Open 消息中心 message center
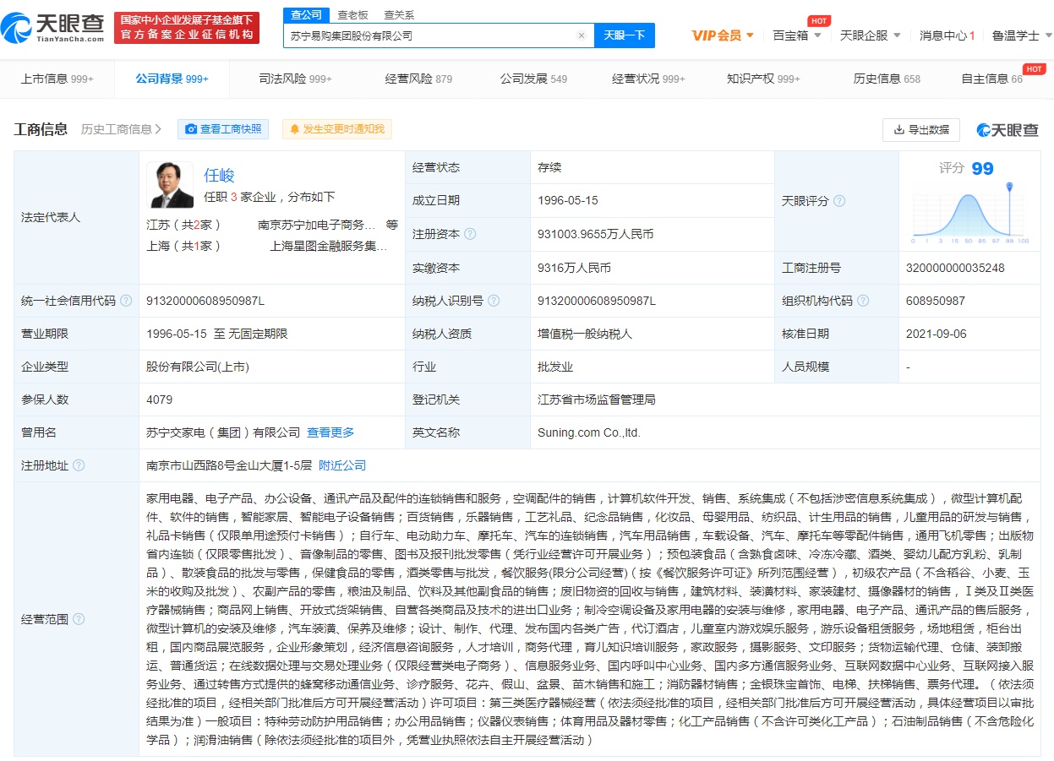 [948, 35]
